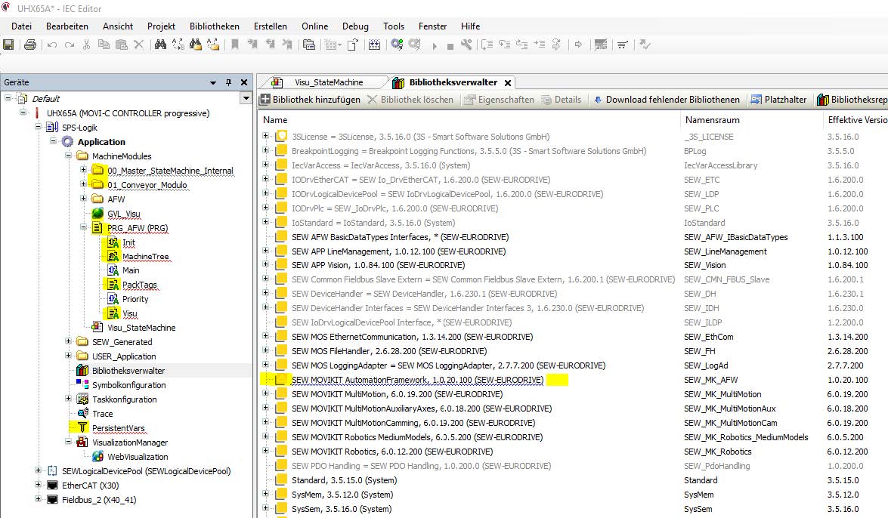This screenshot has width=888, height=518.
Task: Click the GVL_Visu globe icon
Action: [x=97, y=214]
